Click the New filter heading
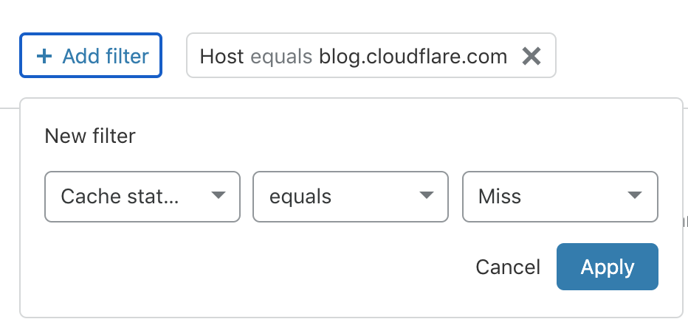 [x=90, y=136]
